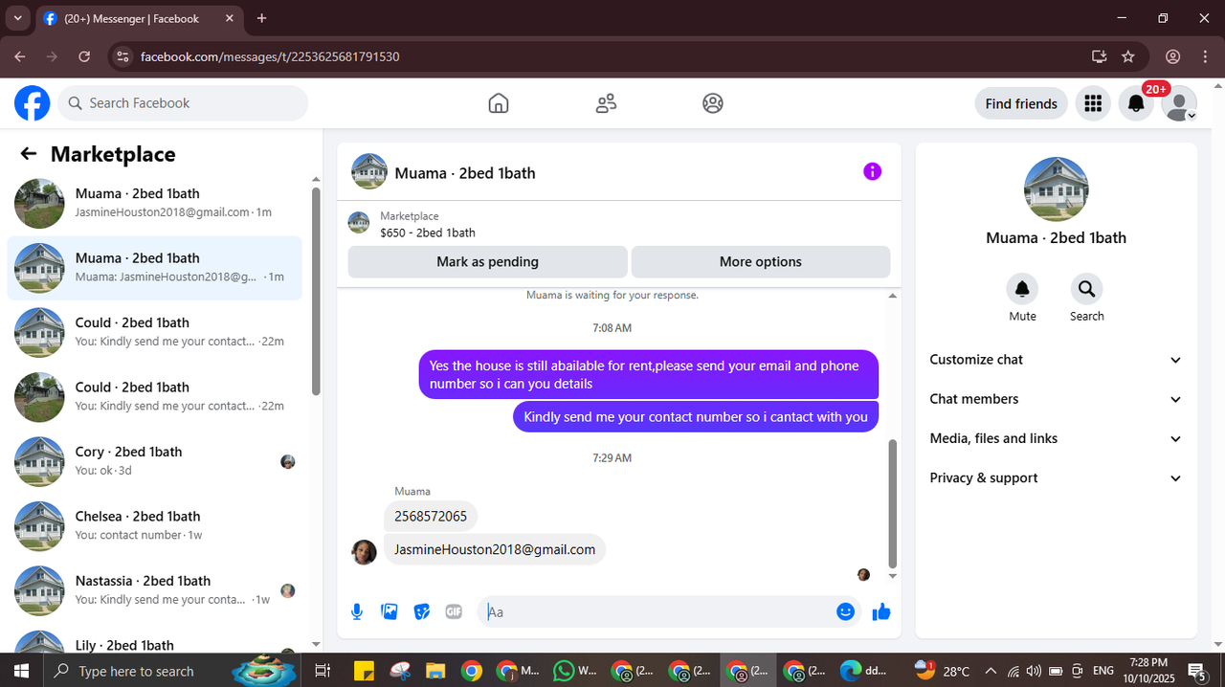Show hidden system tray icons chevron
The image size is (1225, 687).
click(991, 671)
